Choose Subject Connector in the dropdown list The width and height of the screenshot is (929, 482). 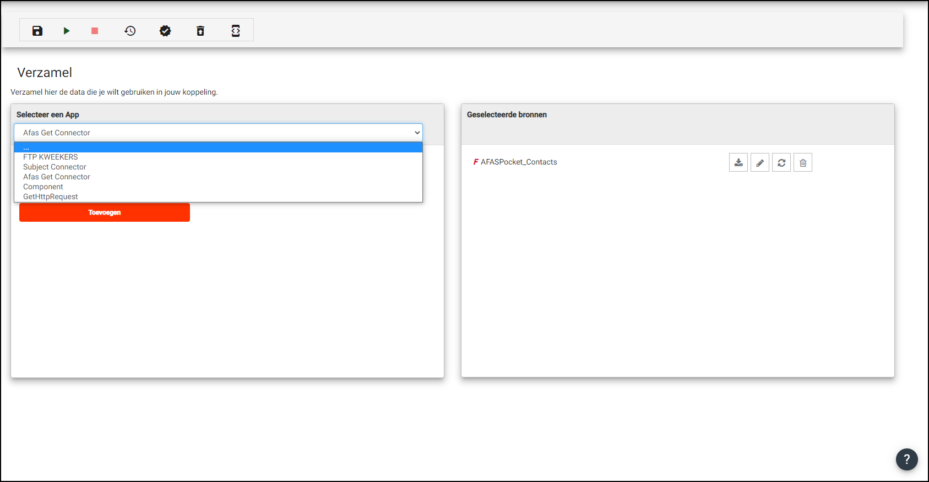55,167
